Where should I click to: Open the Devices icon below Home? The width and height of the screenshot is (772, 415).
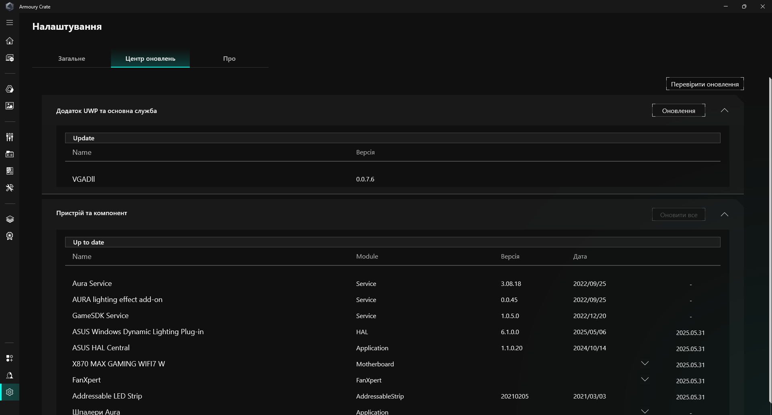point(10,58)
